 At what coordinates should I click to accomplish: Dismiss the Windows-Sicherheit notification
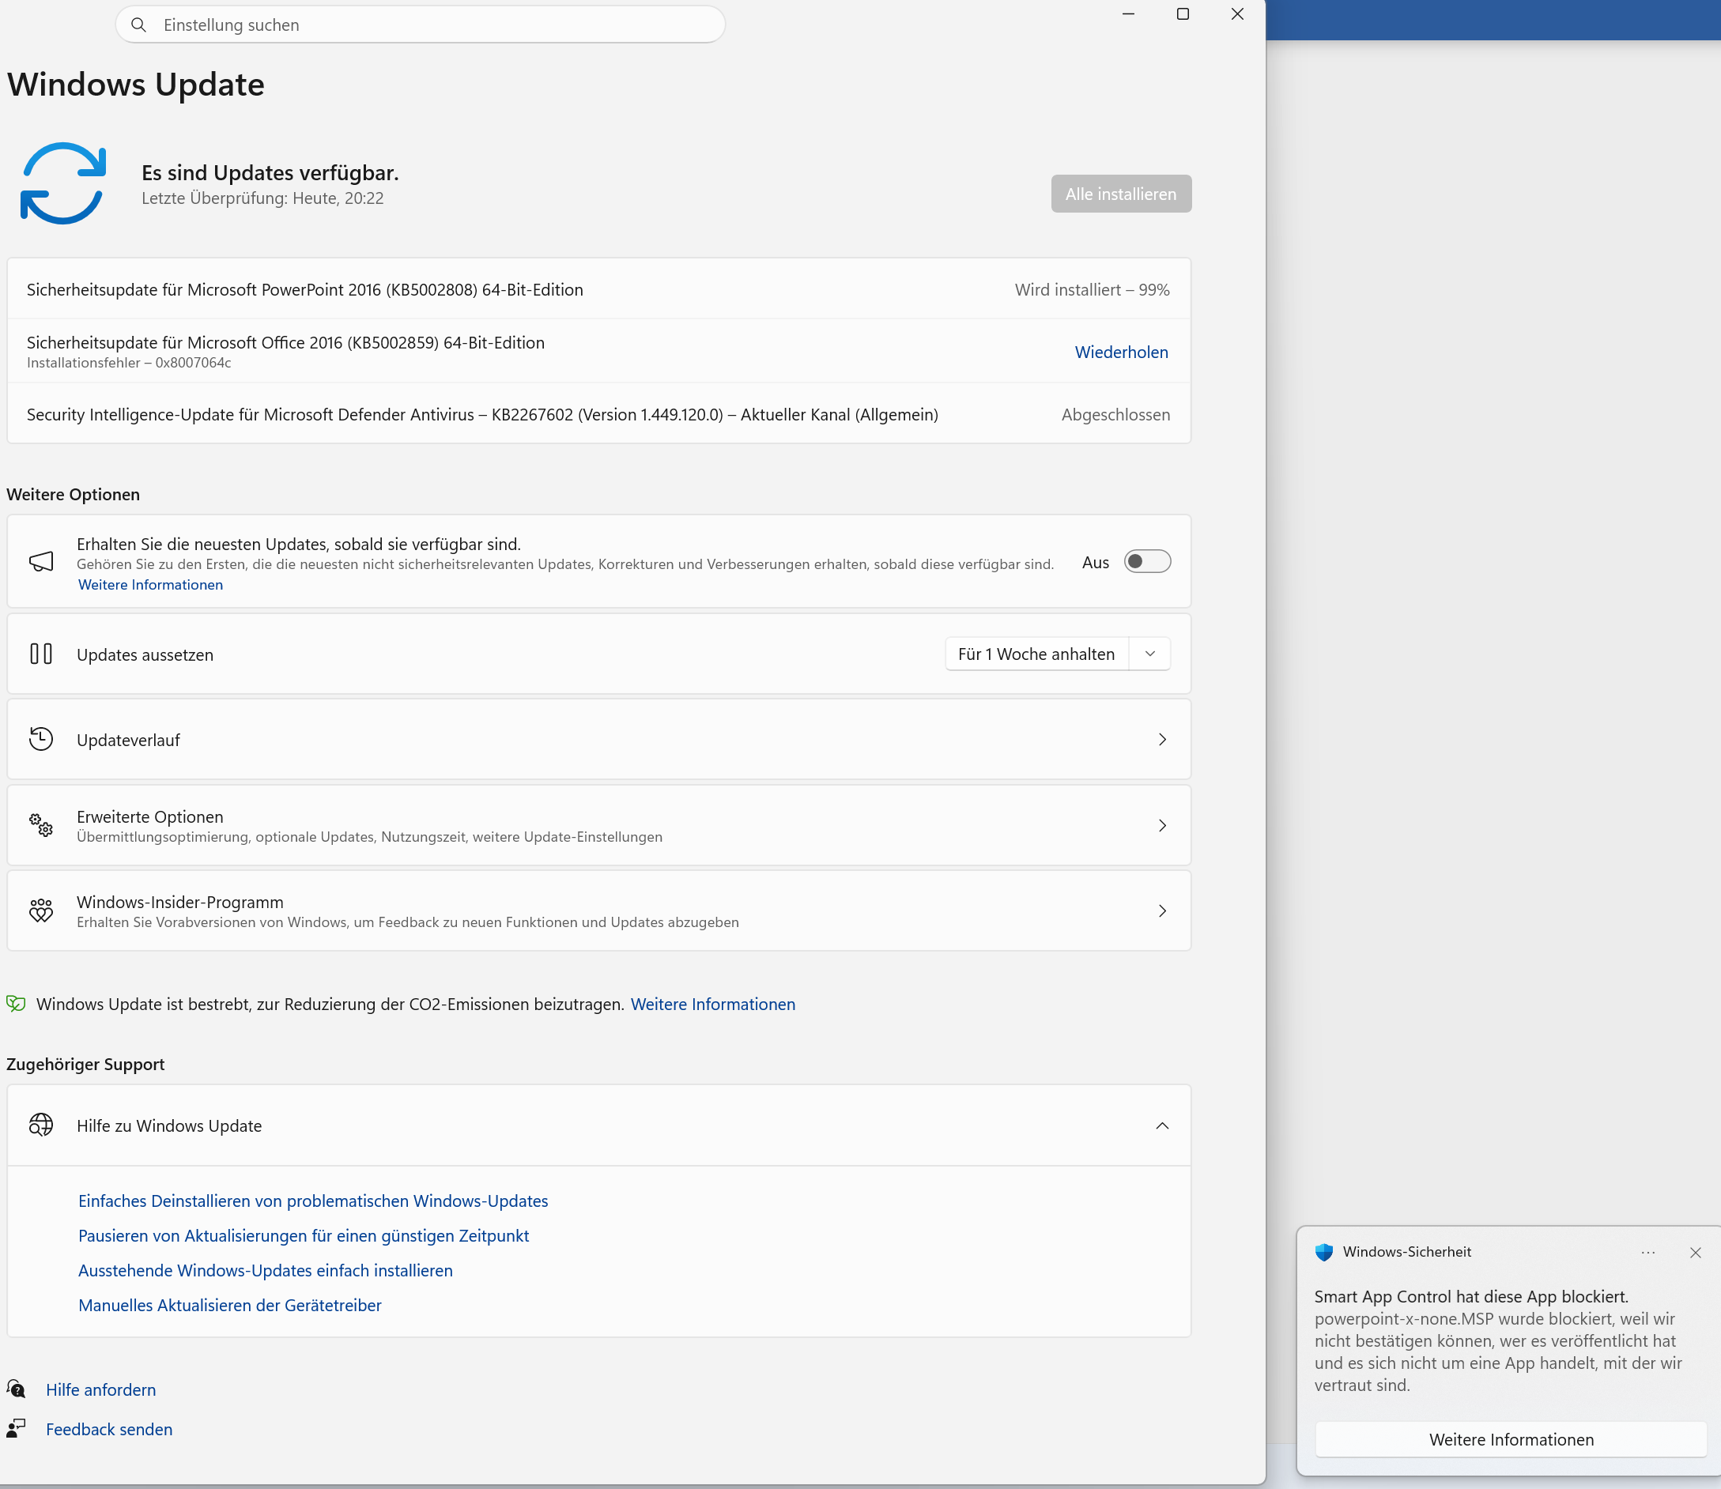point(1695,1253)
